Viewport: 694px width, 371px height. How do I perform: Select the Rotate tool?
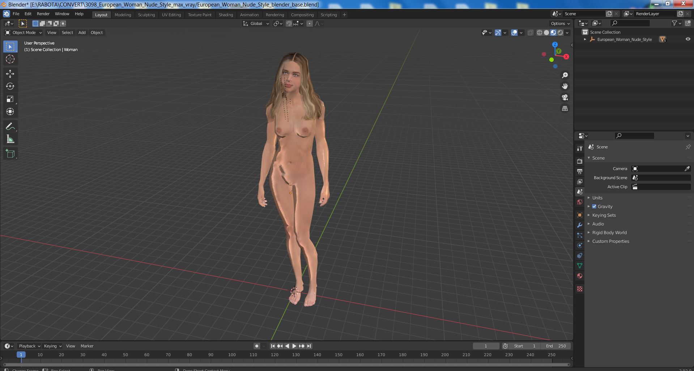10,86
